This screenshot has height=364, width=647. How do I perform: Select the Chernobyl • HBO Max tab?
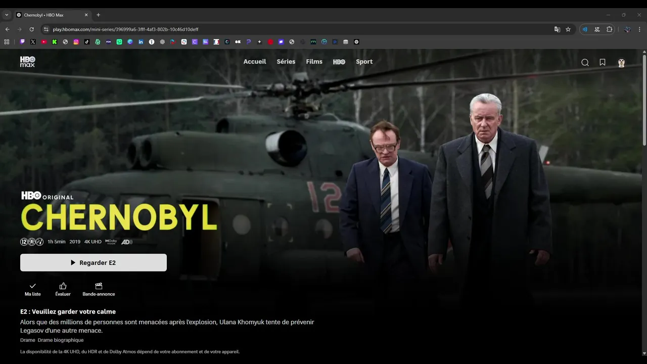(53, 15)
